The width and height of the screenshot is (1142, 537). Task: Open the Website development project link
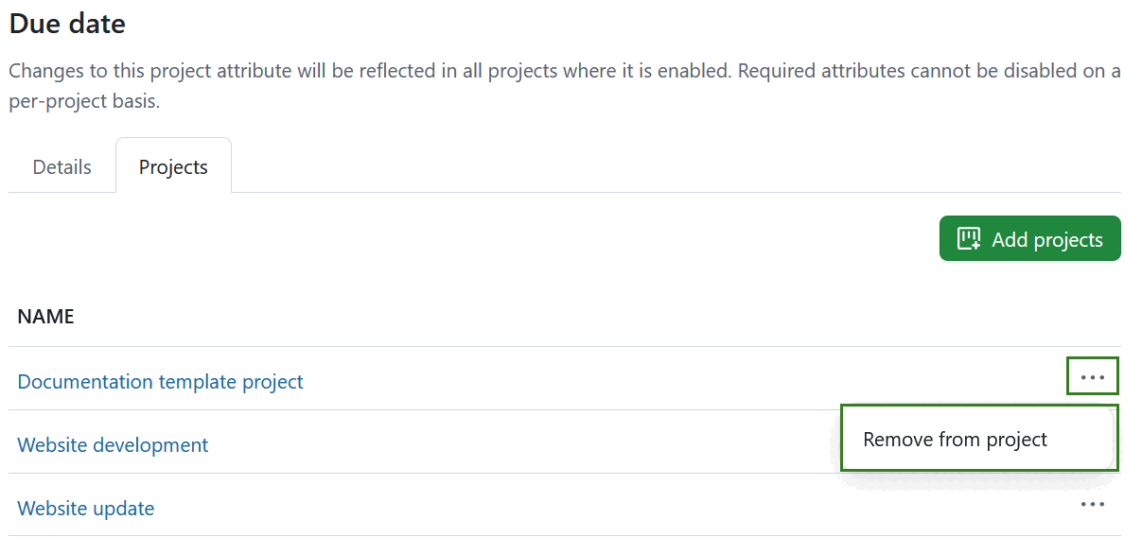113,445
